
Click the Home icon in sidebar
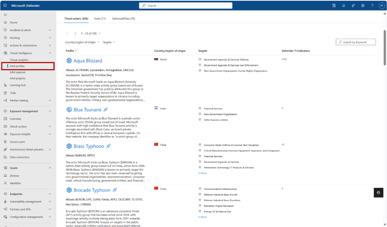[5, 22]
